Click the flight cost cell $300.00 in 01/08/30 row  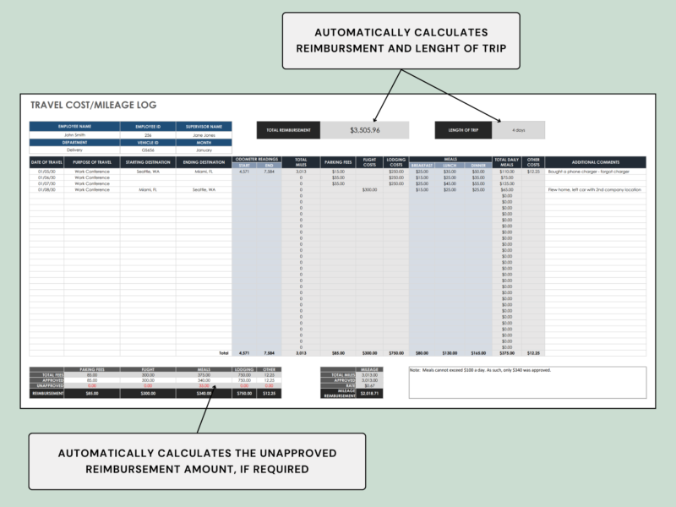coord(369,189)
